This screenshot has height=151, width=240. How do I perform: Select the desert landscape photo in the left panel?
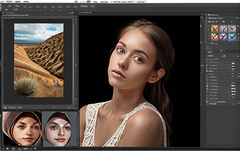pos(39,60)
